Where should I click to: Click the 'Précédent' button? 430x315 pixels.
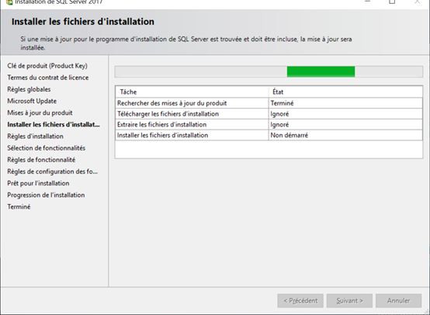(x=300, y=301)
